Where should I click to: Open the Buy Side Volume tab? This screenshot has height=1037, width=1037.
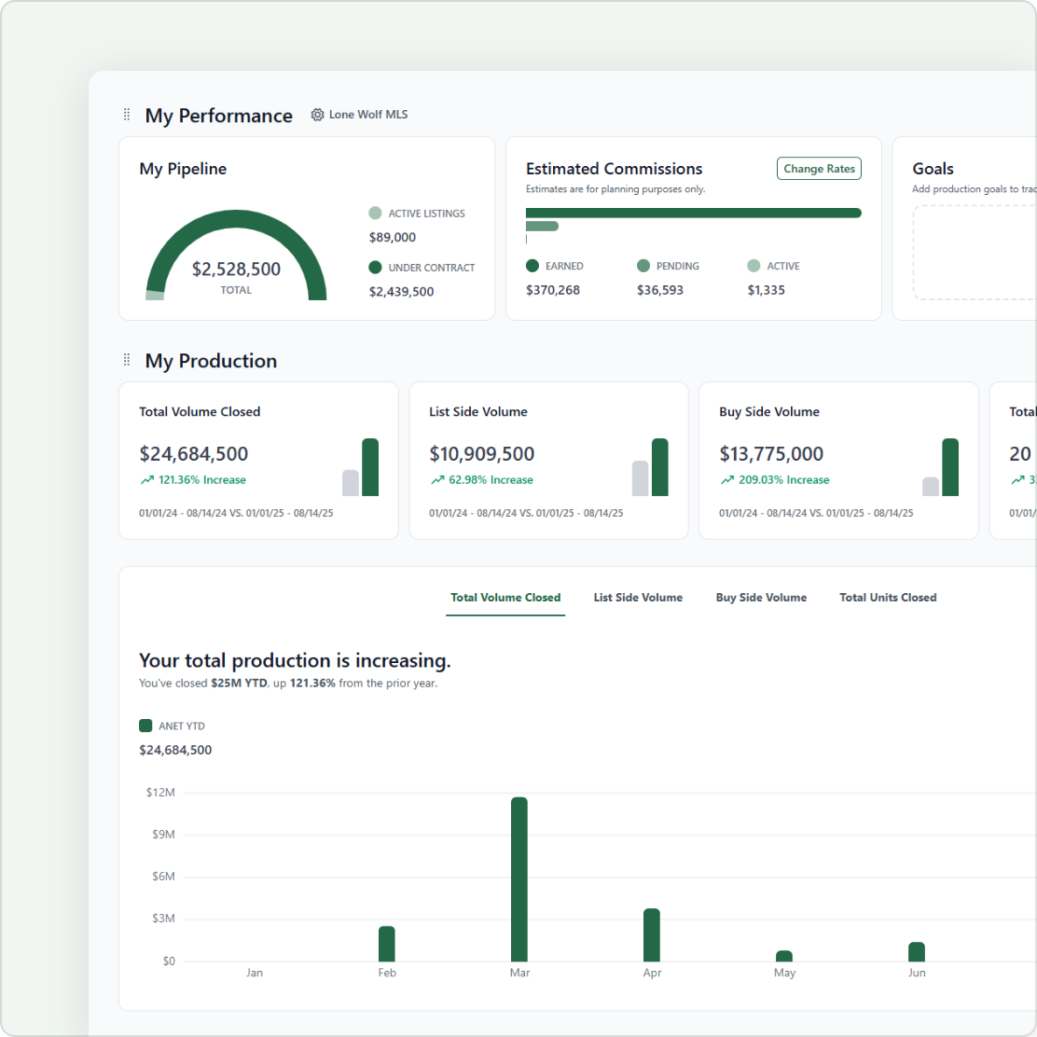pos(761,597)
